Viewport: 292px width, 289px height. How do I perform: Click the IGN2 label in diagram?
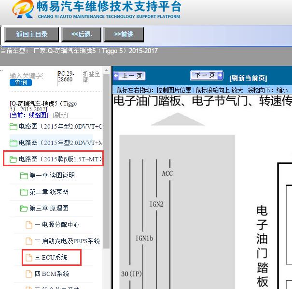coord(156,204)
